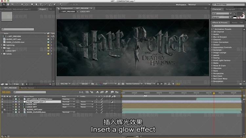This screenshot has height=138, width=246.
Task: Open the Full resolution dropdown
Action: click(x=110, y=84)
